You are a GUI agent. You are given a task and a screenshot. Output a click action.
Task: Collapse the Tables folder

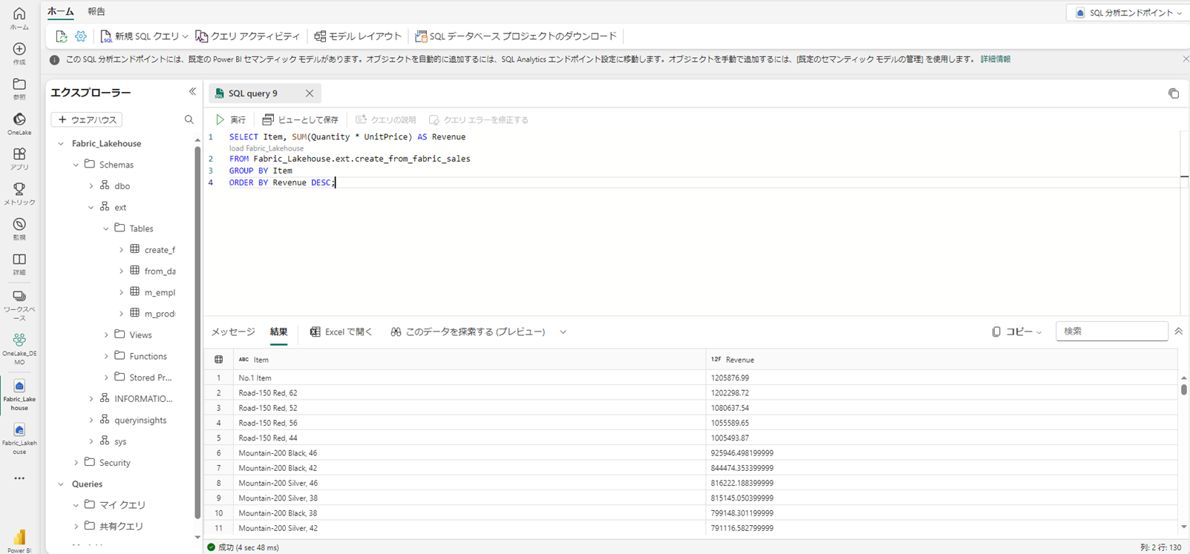tap(105, 228)
